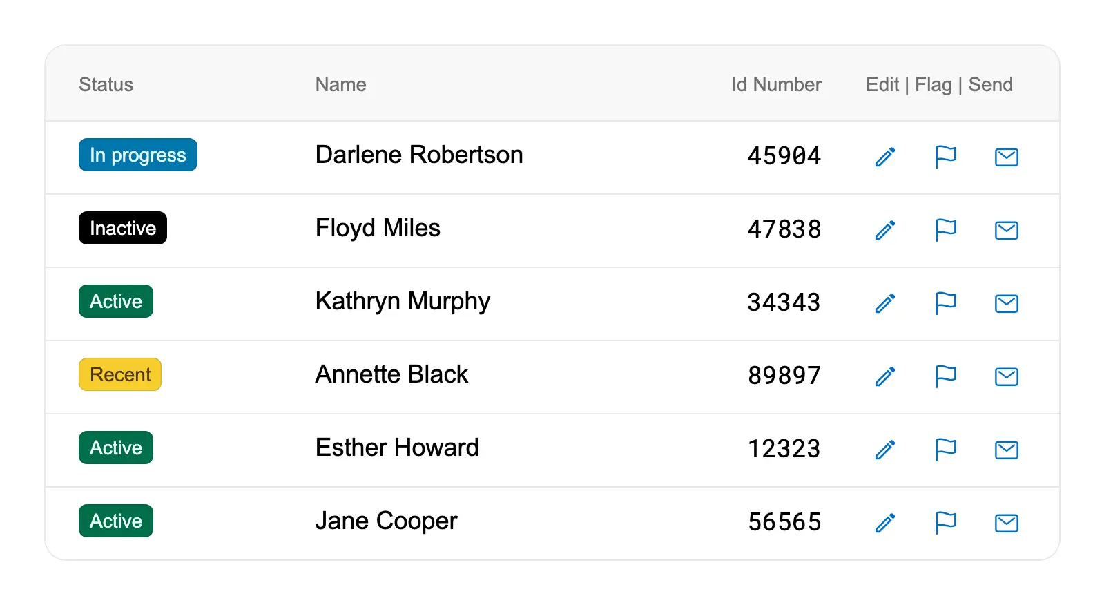This screenshot has height=605, width=1102.
Task: Send email to Jane Cooper
Action: (x=1006, y=523)
